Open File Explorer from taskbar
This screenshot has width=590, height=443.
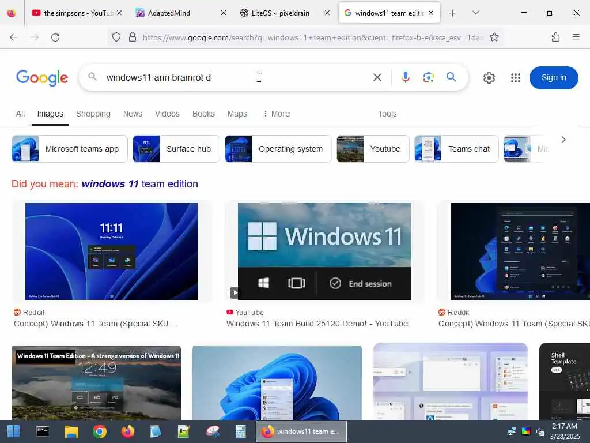coord(71,431)
